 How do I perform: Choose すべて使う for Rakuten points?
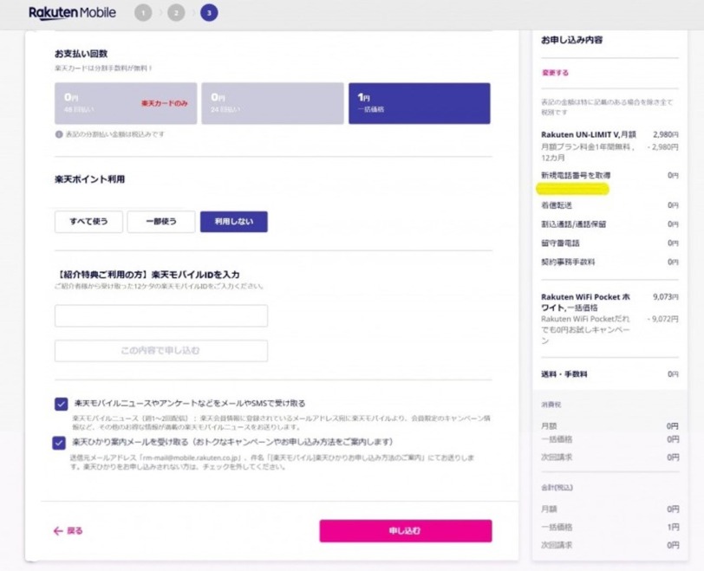click(x=89, y=222)
